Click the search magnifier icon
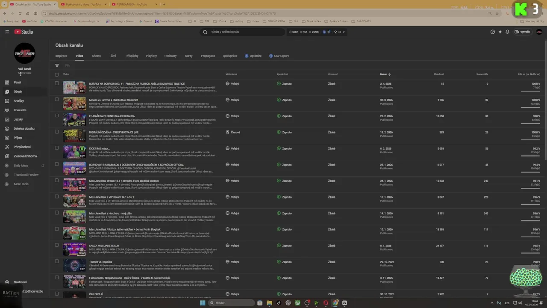This screenshot has height=308, width=547. click(205, 32)
